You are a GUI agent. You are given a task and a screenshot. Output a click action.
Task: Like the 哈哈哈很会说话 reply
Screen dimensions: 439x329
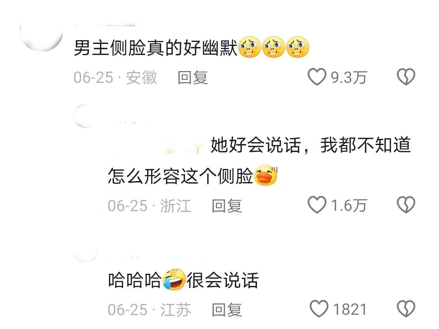tap(319, 309)
